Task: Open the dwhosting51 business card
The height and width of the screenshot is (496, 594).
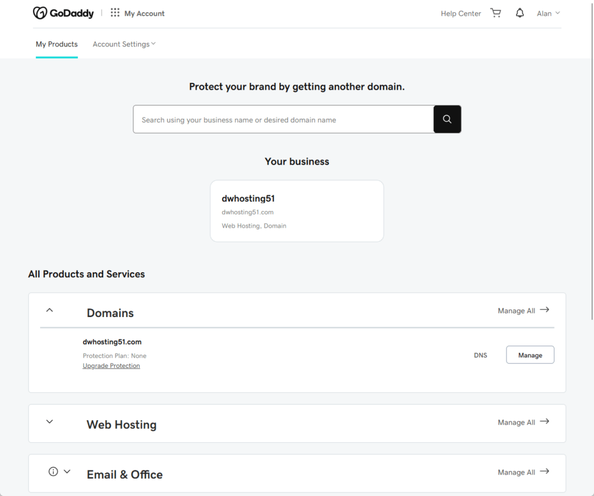Action: 297,211
